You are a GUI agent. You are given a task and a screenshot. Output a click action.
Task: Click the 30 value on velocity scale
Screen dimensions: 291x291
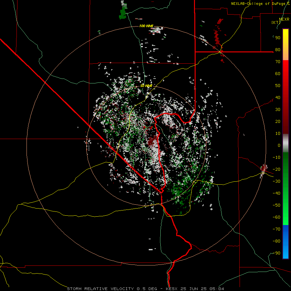click(x=278, y=110)
